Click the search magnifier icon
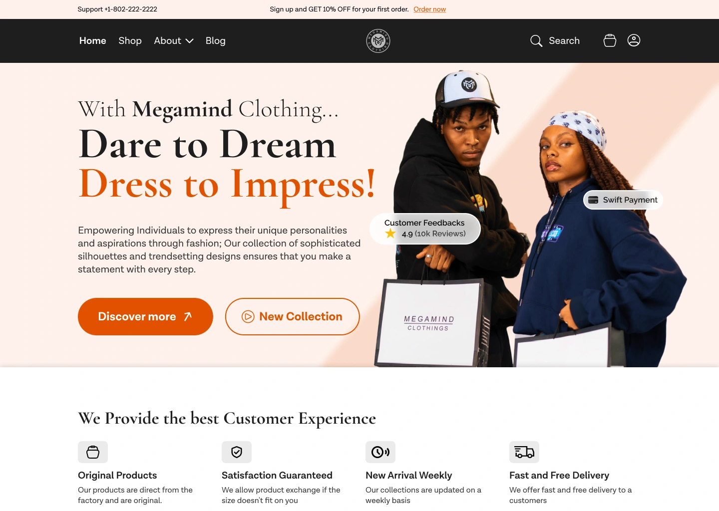This screenshot has height=511, width=719. (536, 41)
